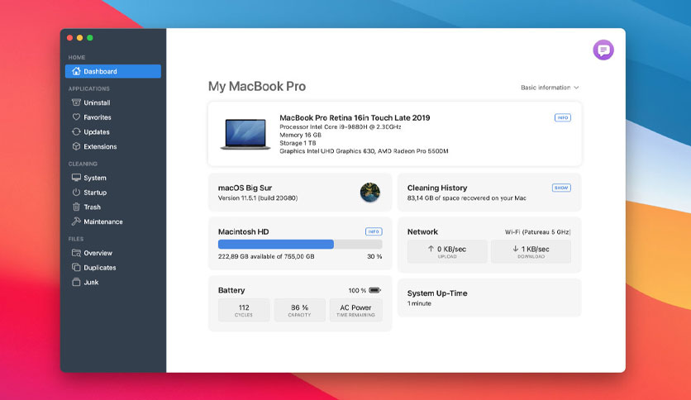The image size is (691, 400).
Task: Click the SHOW button in Cleaning History
Action: pos(561,188)
